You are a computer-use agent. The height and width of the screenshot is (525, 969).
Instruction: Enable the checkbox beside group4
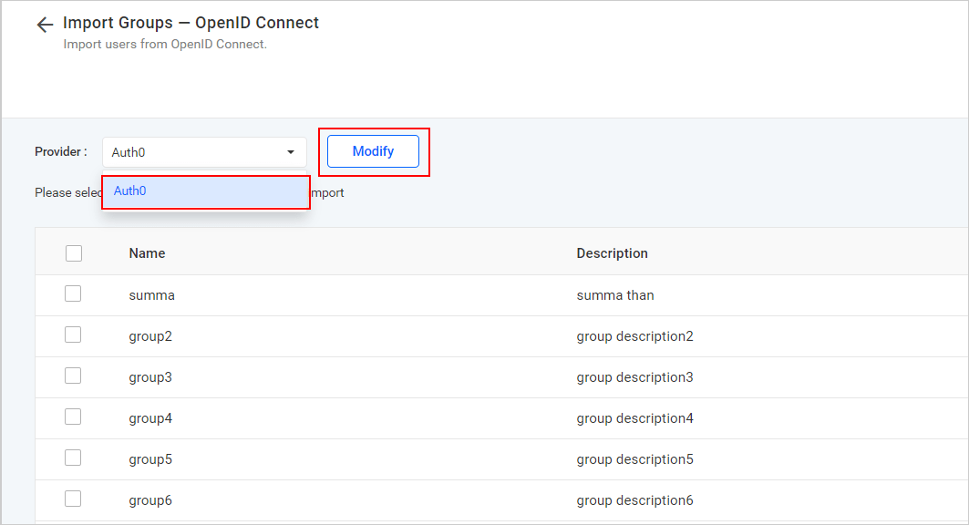(73, 417)
